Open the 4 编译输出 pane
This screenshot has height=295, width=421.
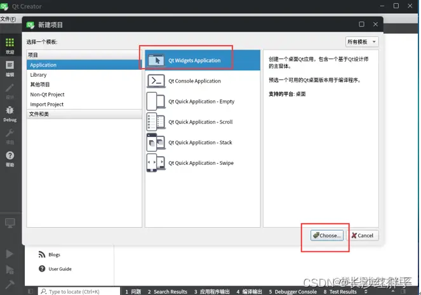(x=250, y=292)
